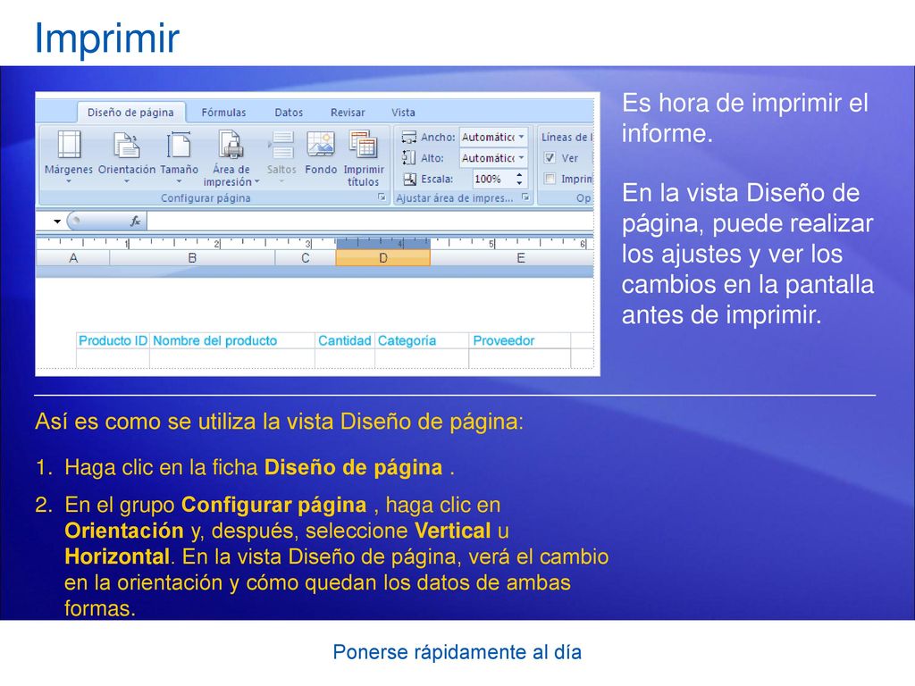Select column A header
The width and height of the screenshot is (915, 686).
click(x=73, y=258)
